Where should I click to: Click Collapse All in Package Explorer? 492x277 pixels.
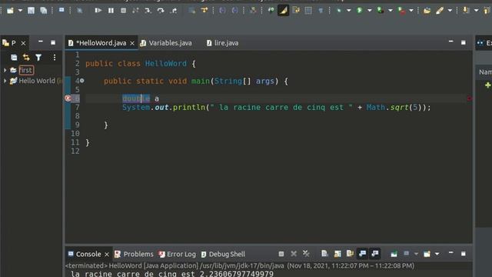[x=14, y=58]
